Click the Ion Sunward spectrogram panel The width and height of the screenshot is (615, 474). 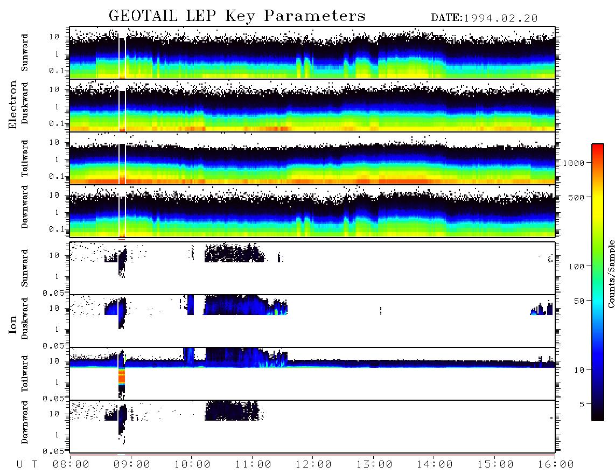tap(312, 268)
